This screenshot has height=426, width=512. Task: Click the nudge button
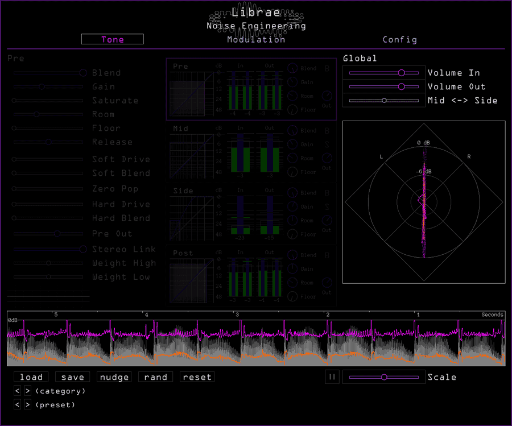(114, 377)
